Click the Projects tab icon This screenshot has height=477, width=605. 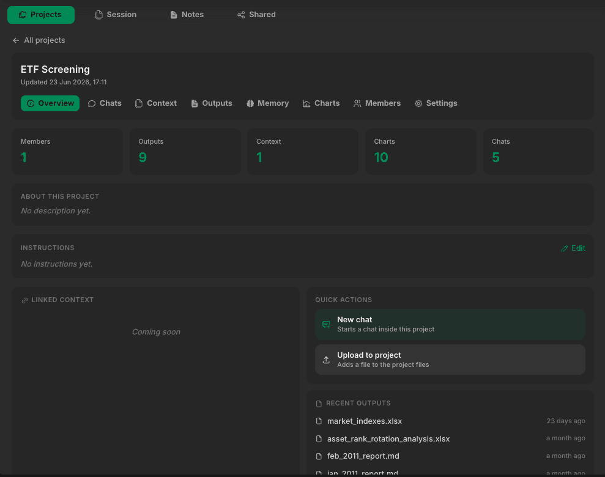click(23, 15)
